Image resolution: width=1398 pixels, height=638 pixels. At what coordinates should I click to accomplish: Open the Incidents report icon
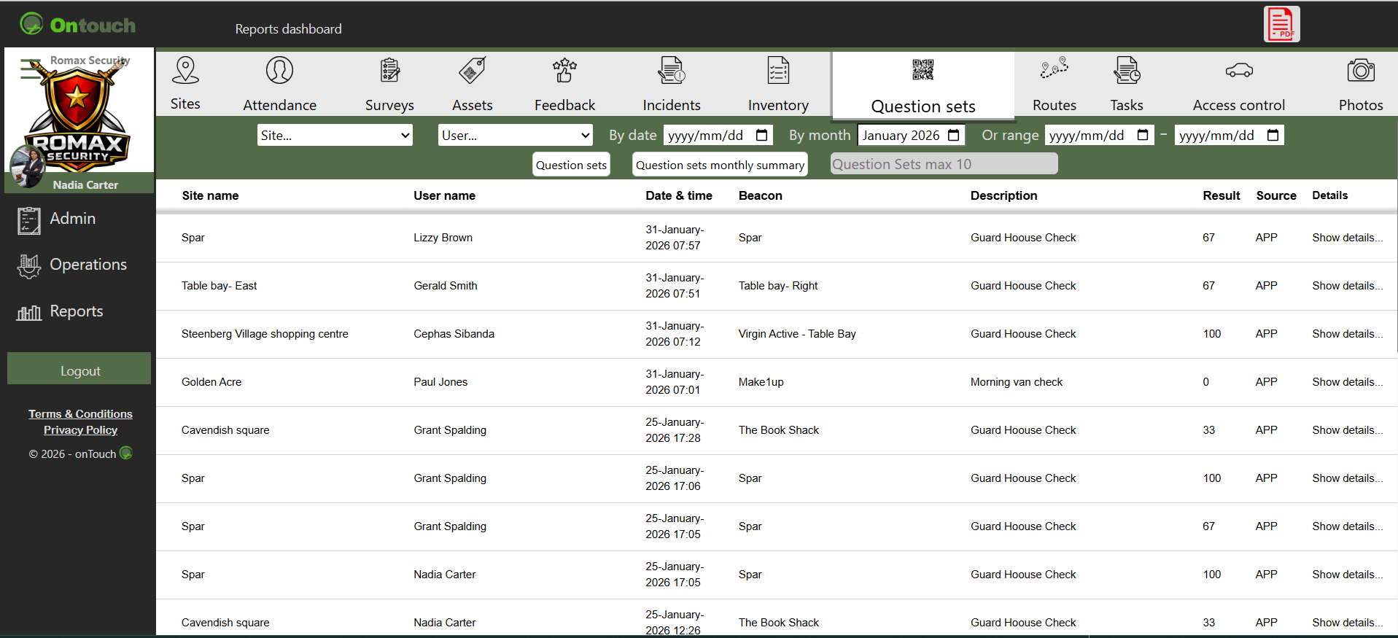(671, 71)
